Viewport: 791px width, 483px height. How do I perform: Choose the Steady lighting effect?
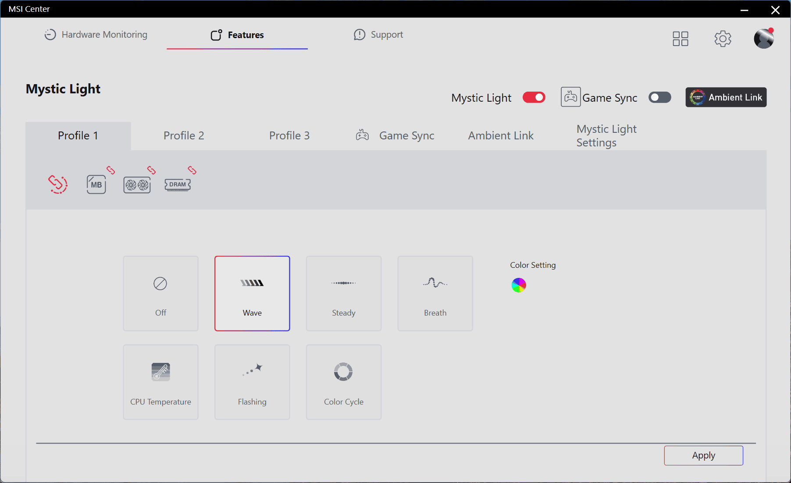[344, 294]
